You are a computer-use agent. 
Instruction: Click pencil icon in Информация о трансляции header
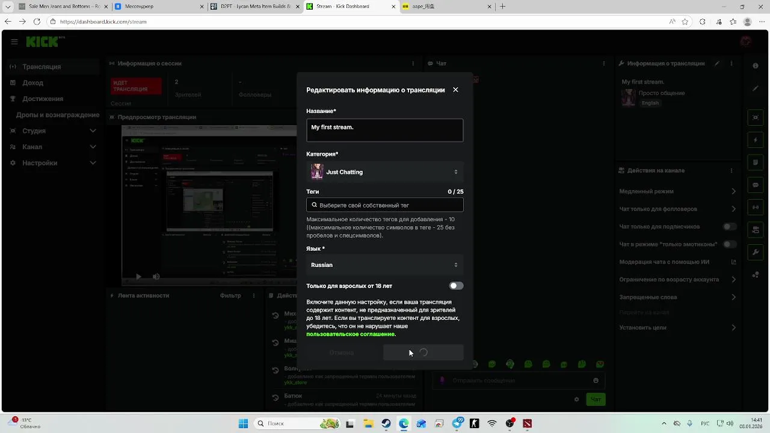[716, 63]
